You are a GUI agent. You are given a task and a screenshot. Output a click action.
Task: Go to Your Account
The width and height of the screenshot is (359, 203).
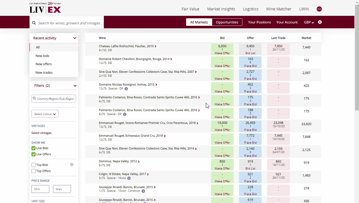pos(287,22)
